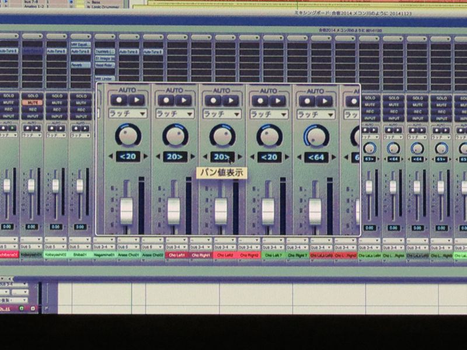Arm REC on the Shiba01 track

(81, 110)
